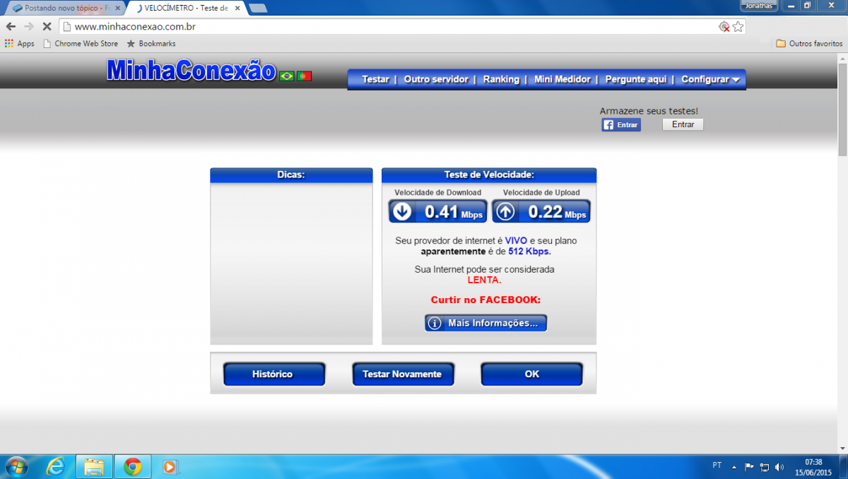
Task: Click the Teste de Velocidade header
Action: point(489,175)
